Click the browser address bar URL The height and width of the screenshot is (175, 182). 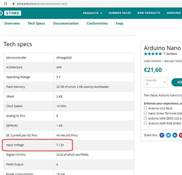(x=42, y=4)
